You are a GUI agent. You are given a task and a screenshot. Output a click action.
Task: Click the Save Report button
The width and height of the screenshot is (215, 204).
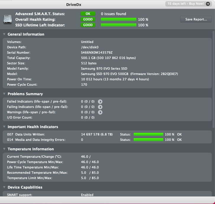[196, 19]
